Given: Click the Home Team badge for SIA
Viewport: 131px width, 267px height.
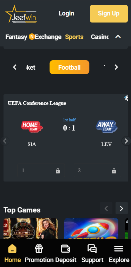Looking at the screenshot, I should click(x=32, y=127).
